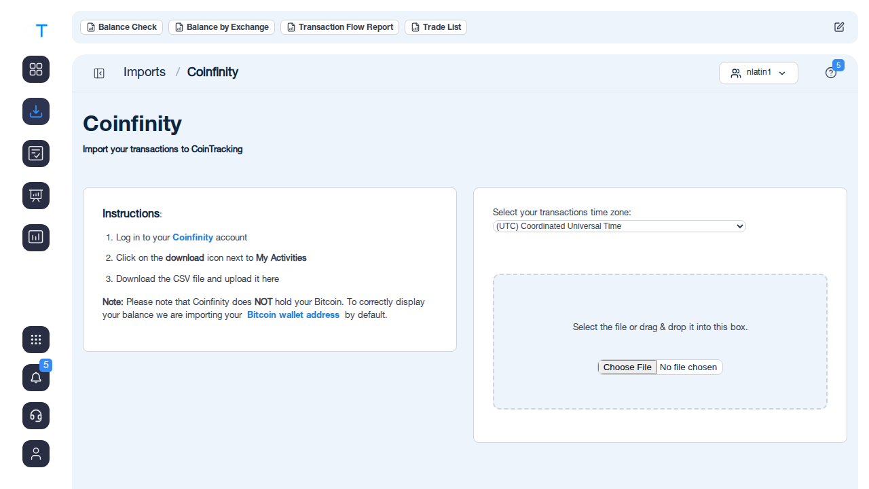Go to Imports breadcrumb
The image size is (869, 489).
[145, 72]
